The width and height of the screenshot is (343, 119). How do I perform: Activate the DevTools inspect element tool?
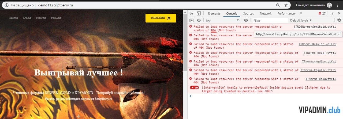click(192, 13)
